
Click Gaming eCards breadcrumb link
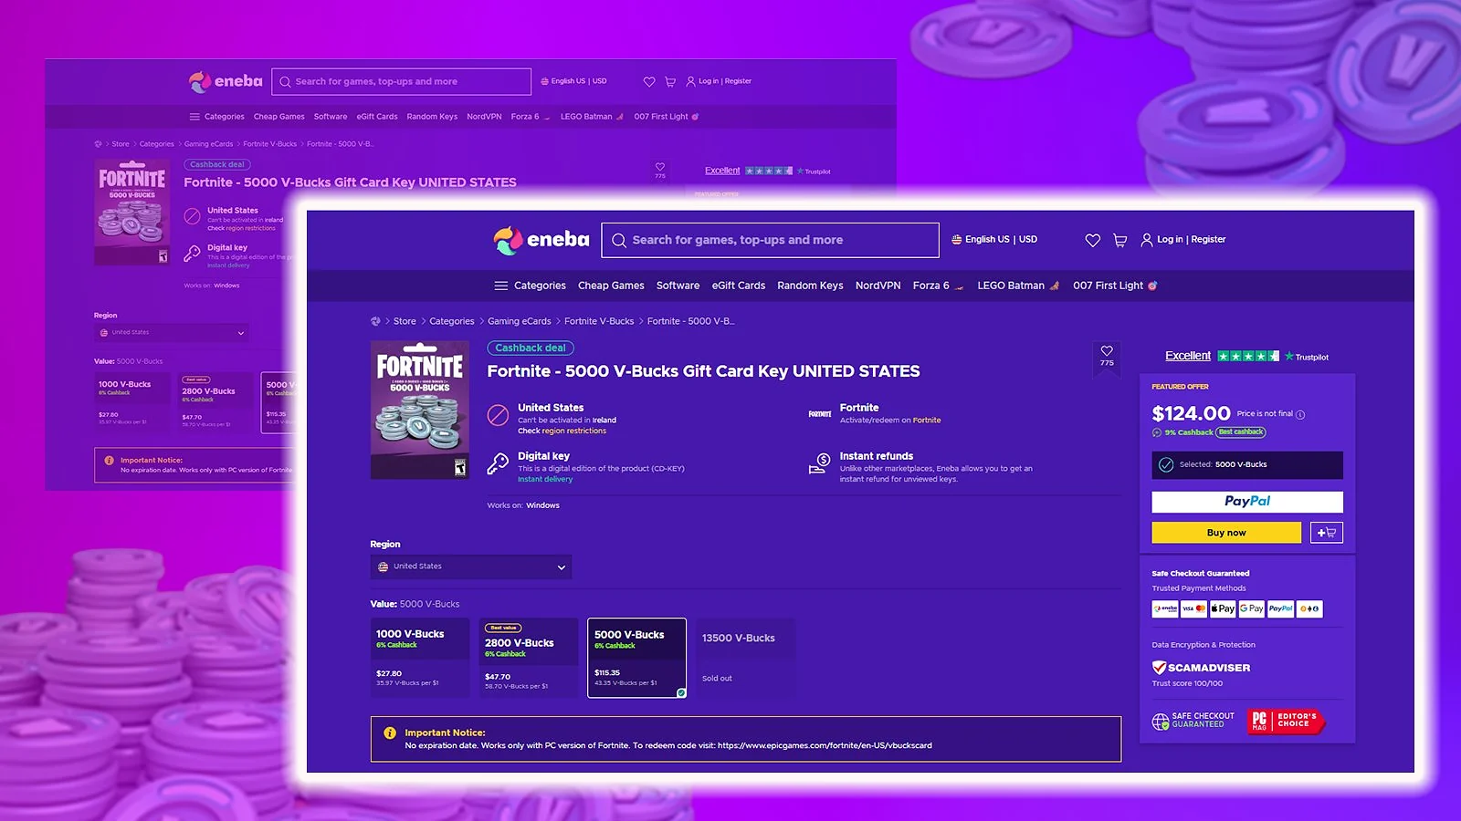click(x=519, y=321)
